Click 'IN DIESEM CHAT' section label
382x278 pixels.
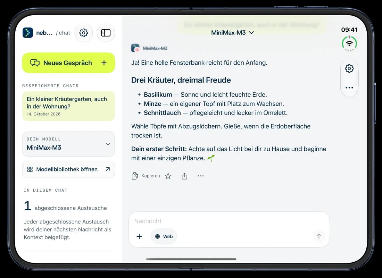tap(45, 190)
